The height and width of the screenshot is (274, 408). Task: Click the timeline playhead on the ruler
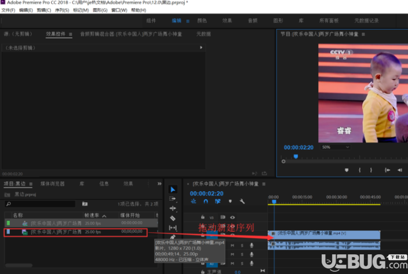[274, 202]
